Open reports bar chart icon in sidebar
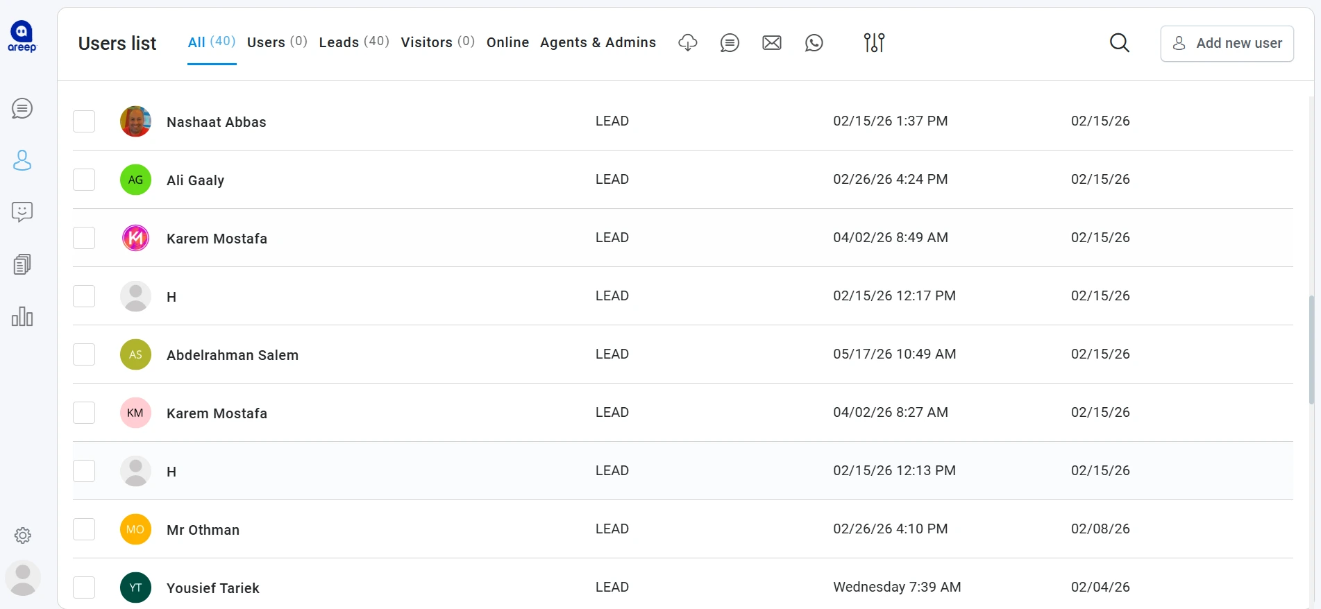The height and width of the screenshot is (609, 1321). click(22, 316)
